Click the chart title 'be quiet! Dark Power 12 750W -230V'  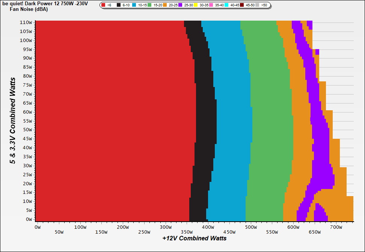pos(45,4)
